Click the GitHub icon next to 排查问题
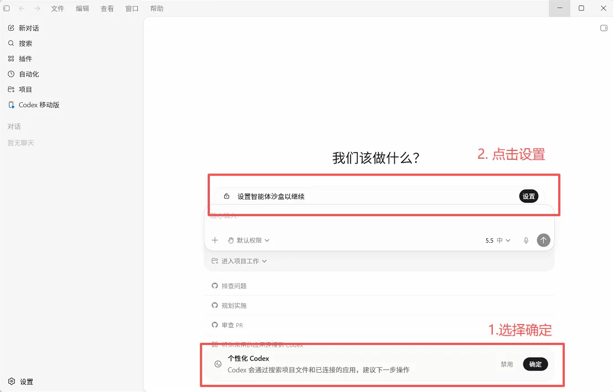The height and width of the screenshot is (392, 613). click(215, 286)
